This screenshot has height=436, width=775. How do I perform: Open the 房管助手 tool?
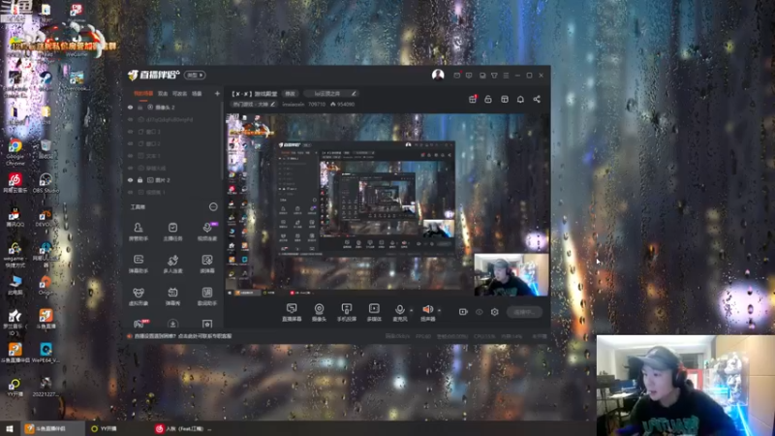coord(138,232)
